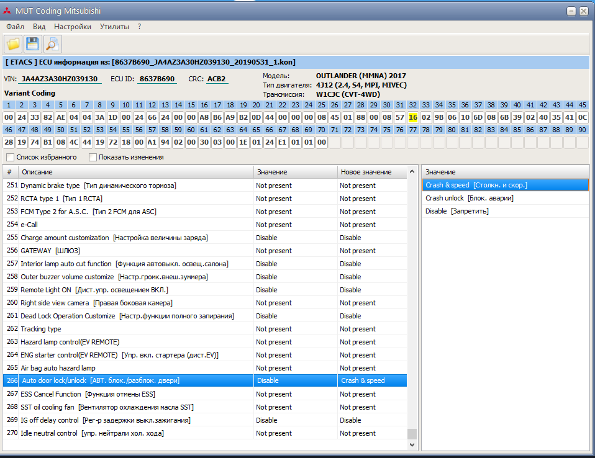The height and width of the screenshot is (458, 595).
Task: Select row 261 Dead Lock Operation Customize
Action: pos(205,316)
